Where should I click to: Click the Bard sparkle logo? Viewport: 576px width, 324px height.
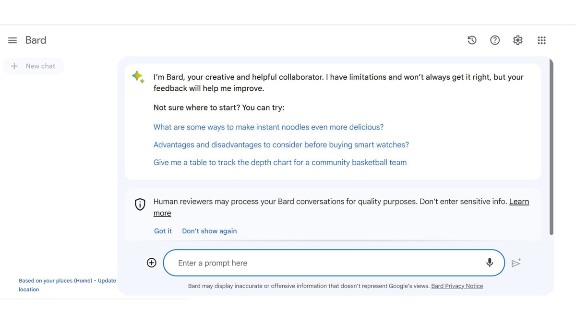pos(138,77)
